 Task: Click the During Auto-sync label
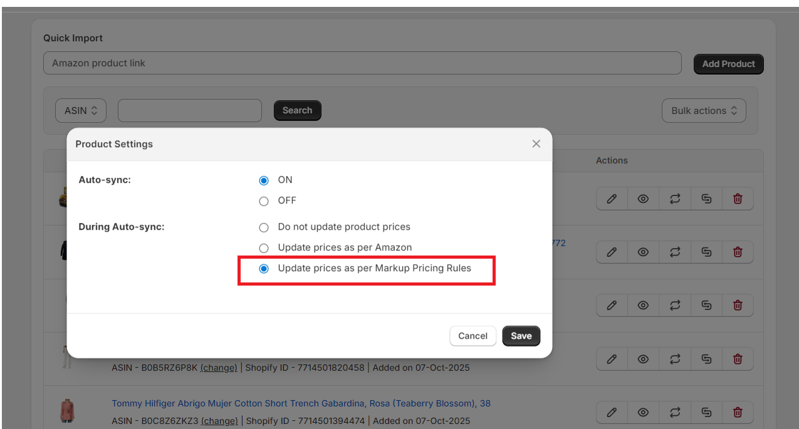pyautogui.click(x=122, y=227)
